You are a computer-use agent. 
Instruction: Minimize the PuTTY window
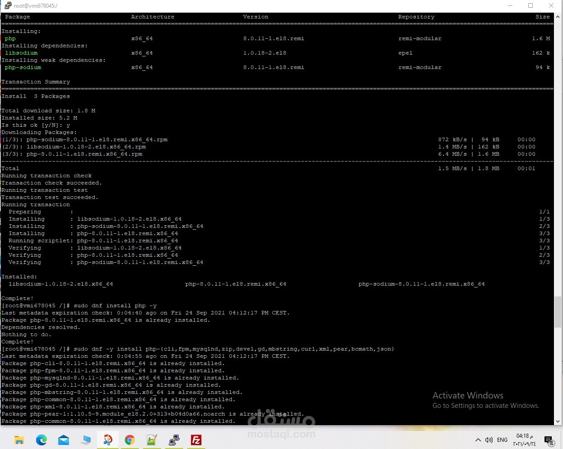coord(510,5)
